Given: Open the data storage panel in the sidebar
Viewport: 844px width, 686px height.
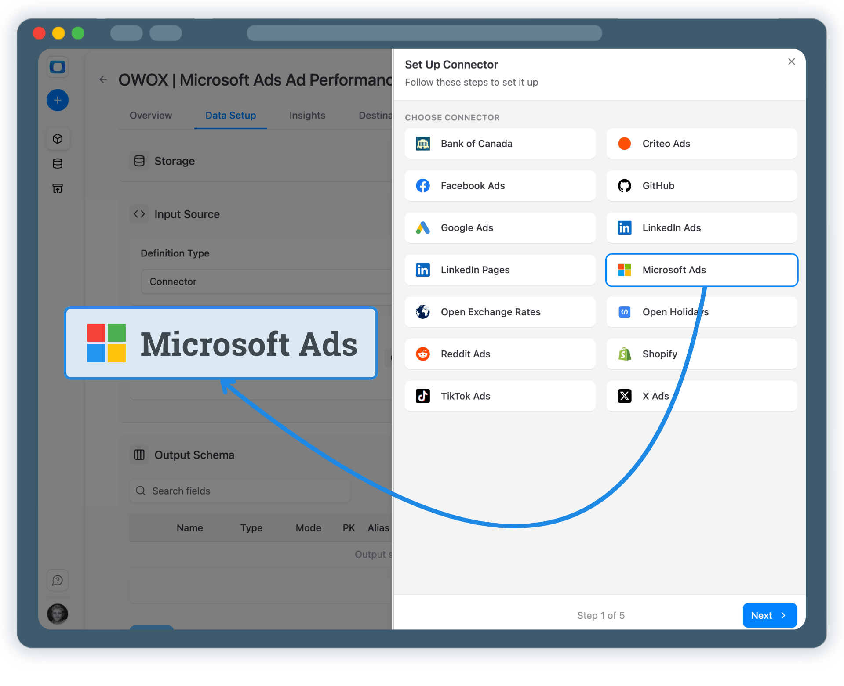Looking at the screenshot, I should 58,163.
